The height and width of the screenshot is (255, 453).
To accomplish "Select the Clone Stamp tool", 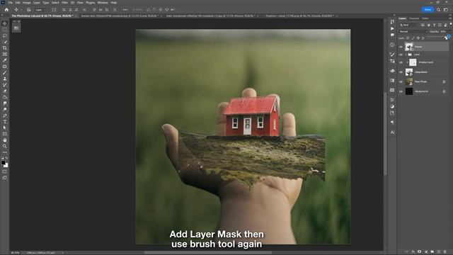I will coord(5,79).
